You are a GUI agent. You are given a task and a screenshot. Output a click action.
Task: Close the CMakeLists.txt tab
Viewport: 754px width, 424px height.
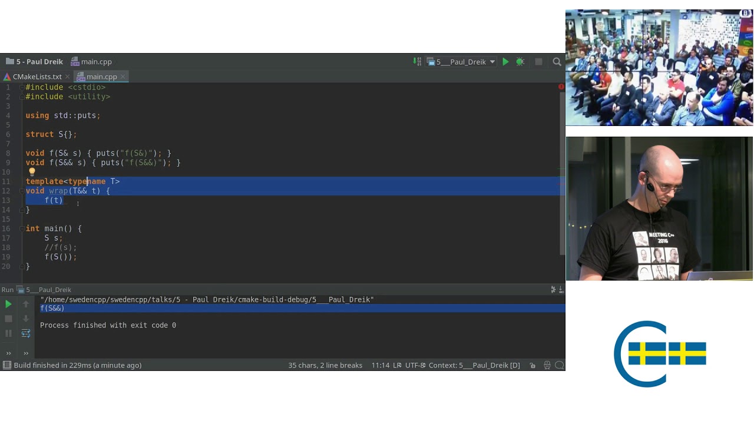(x=68, y=77)
